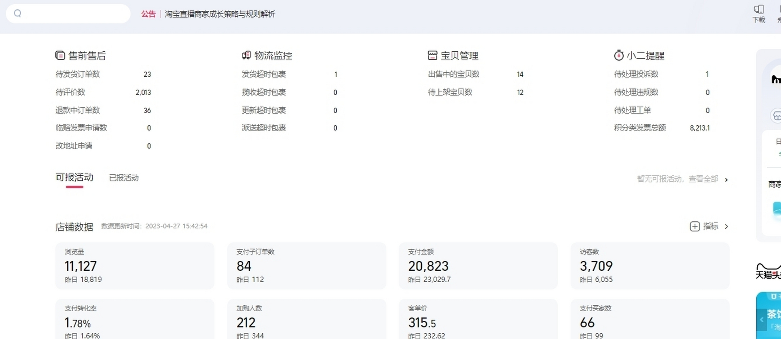Open 待发货订单数 count 23

(147, 74)
